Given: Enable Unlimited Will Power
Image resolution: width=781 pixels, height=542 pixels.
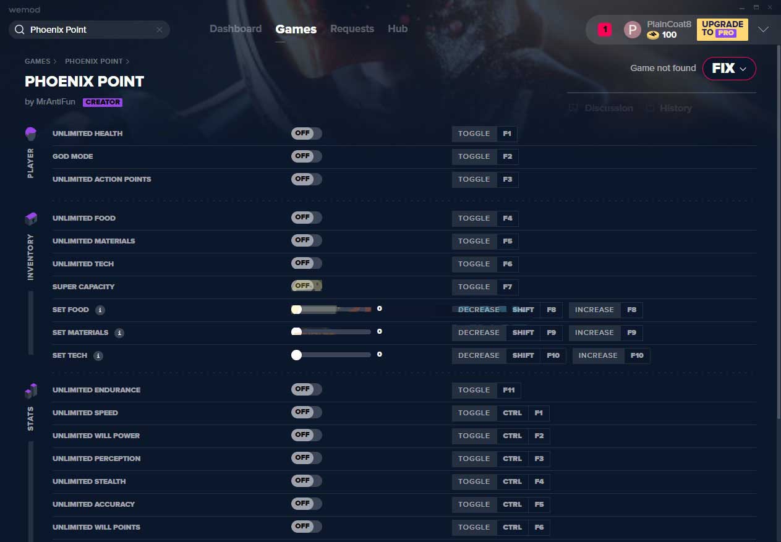Looking at the screenshot, I should point(306,435).
